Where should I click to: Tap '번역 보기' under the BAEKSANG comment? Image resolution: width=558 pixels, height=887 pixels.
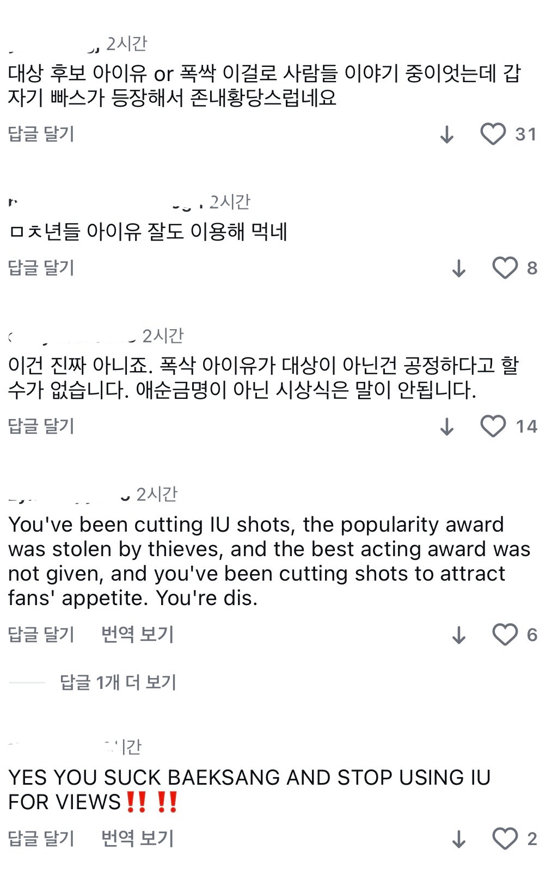pos(137,839)
